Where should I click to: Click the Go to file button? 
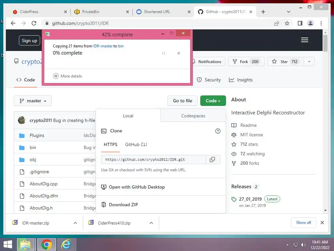(x=182, y=101)
